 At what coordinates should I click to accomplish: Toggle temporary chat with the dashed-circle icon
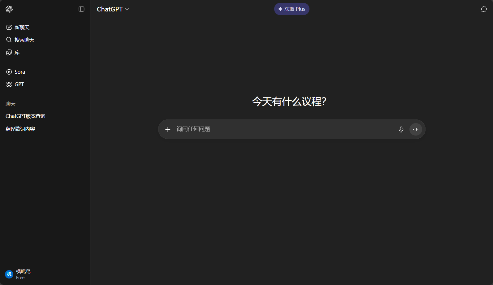coord(484,9)
